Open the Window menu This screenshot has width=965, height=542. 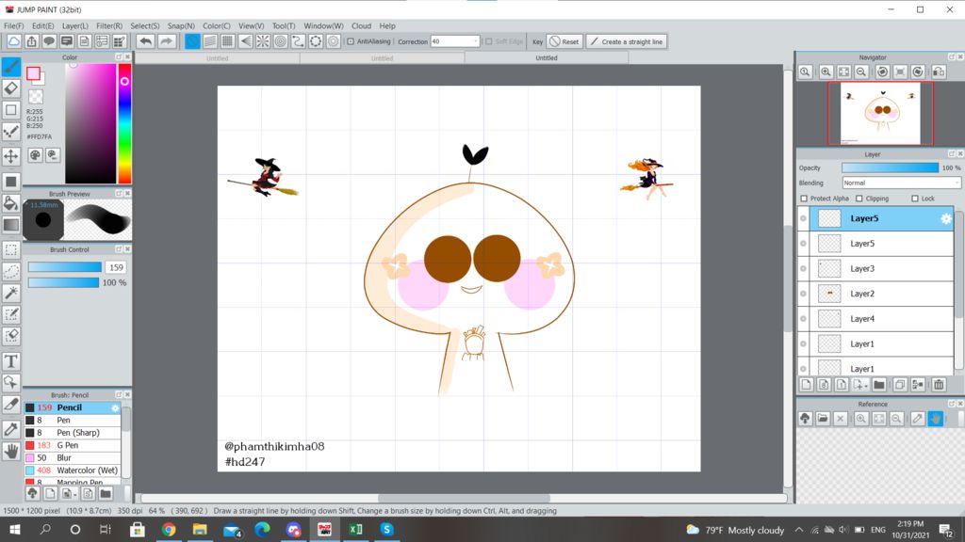(x=323, y=25)
